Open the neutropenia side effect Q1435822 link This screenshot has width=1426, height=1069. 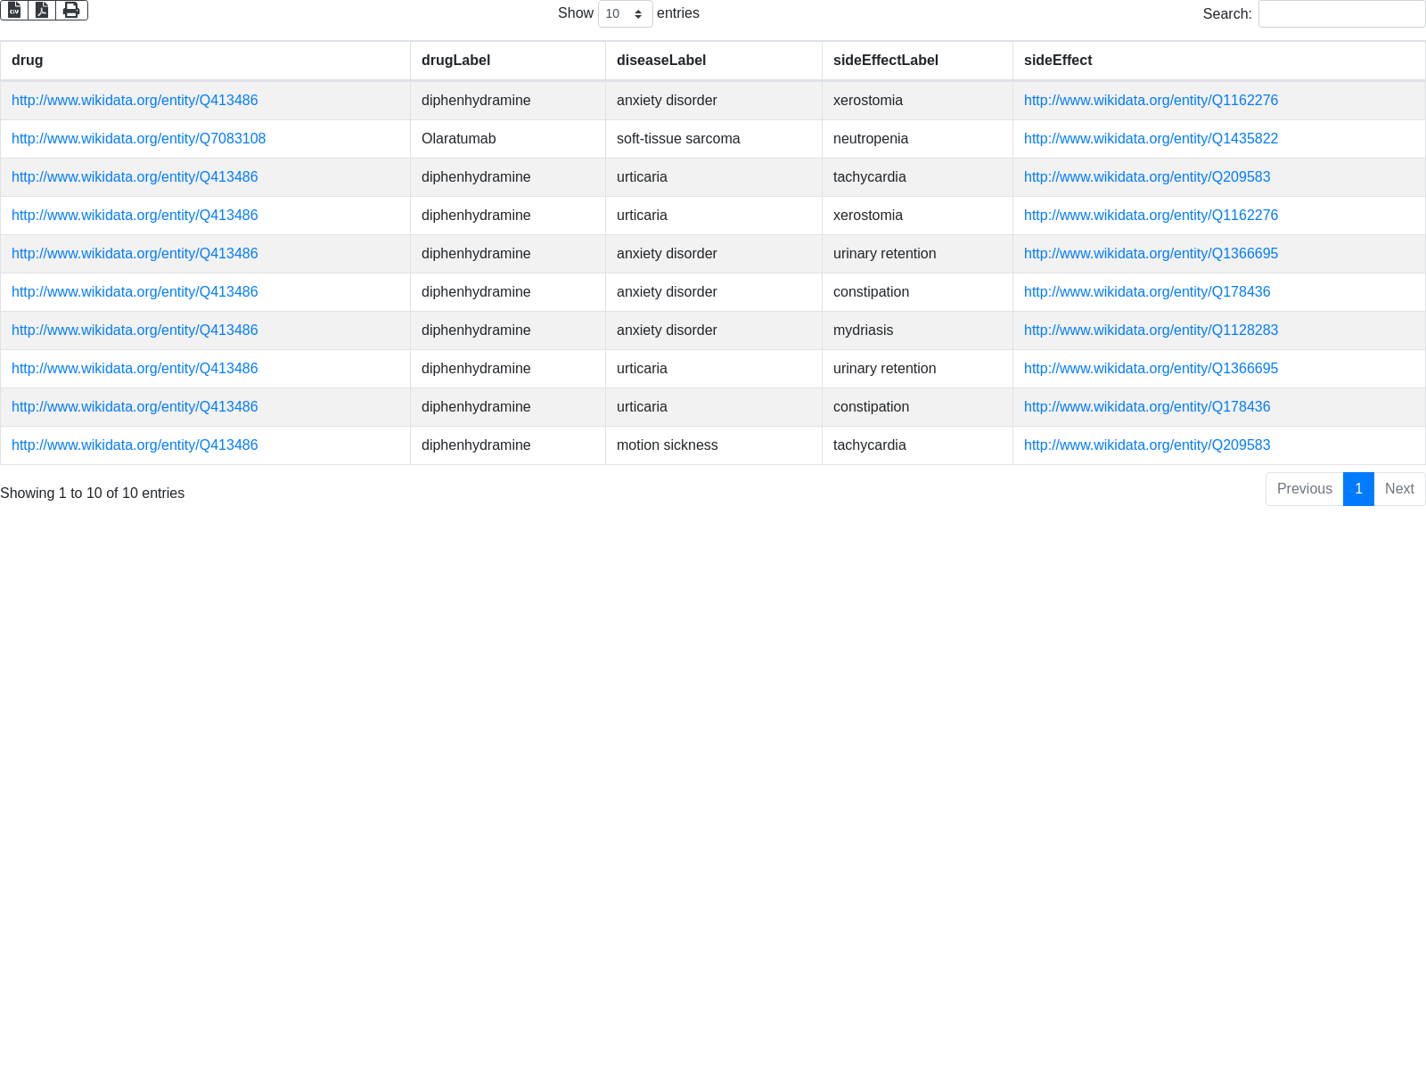pos(1151,139)
